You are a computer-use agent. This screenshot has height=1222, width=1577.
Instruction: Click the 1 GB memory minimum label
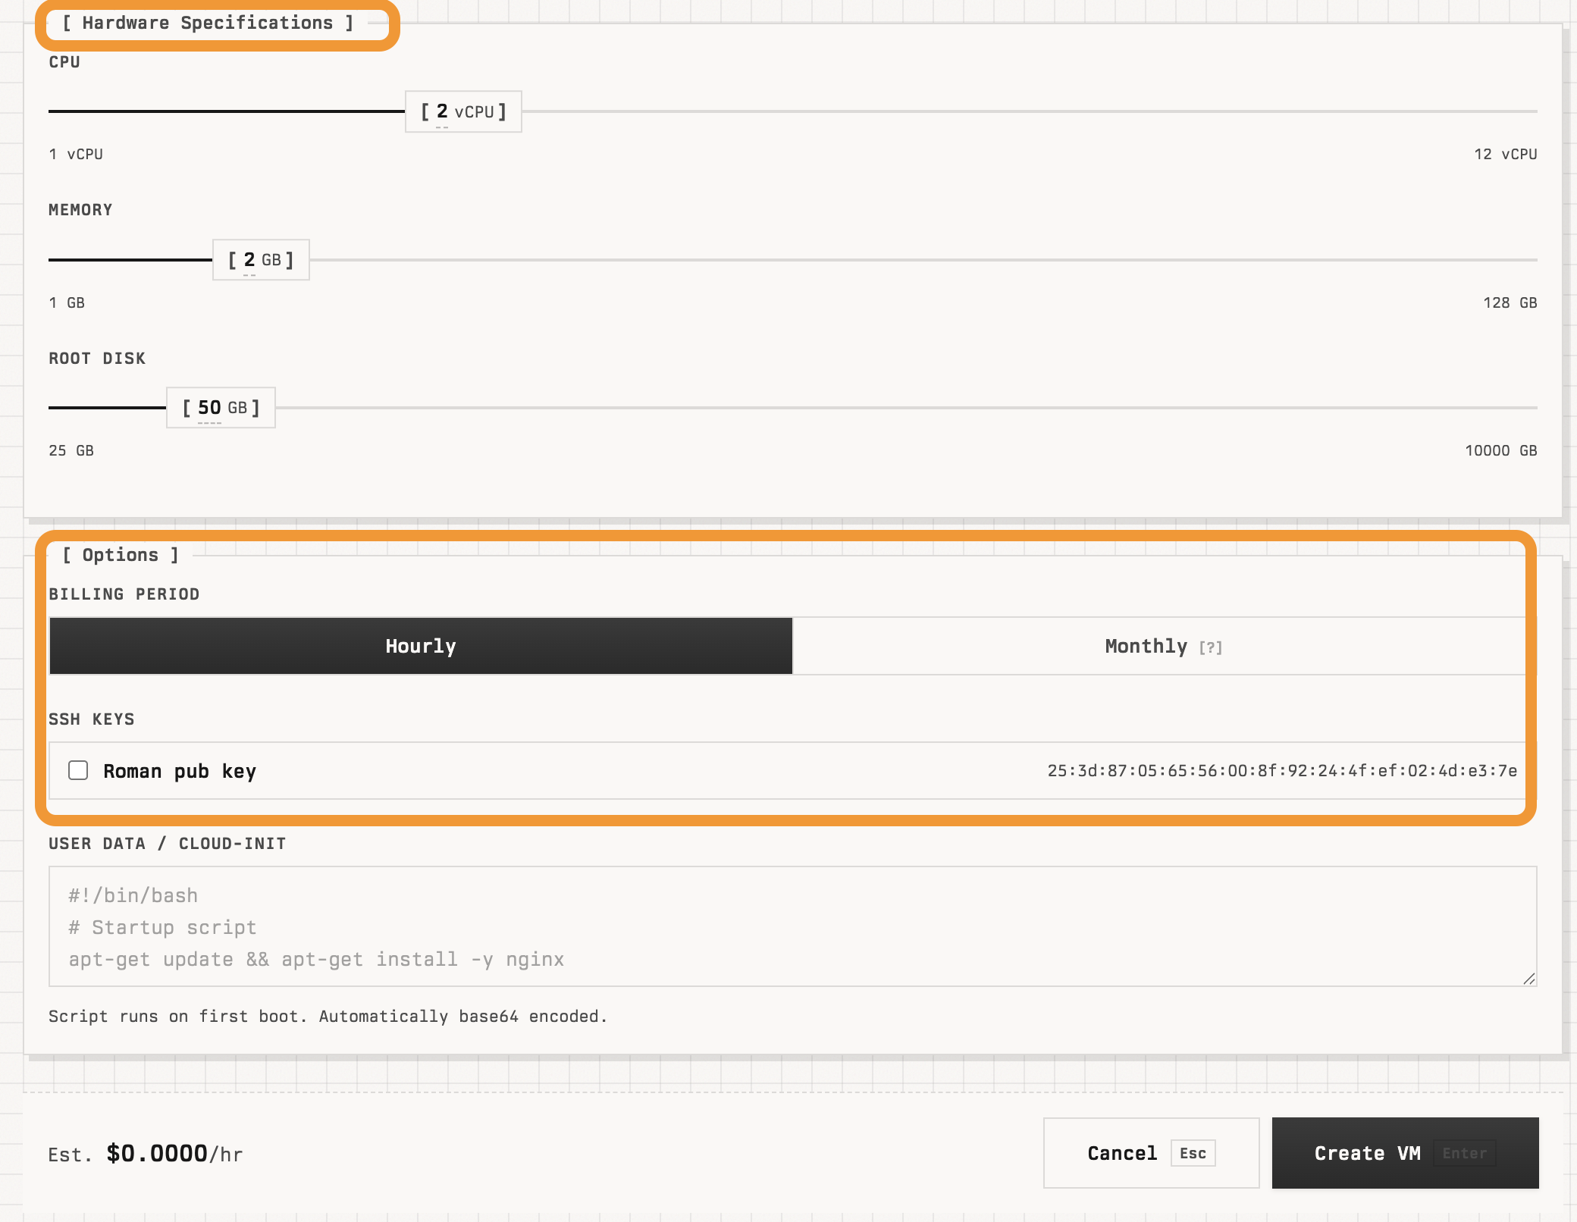(67, 302)
